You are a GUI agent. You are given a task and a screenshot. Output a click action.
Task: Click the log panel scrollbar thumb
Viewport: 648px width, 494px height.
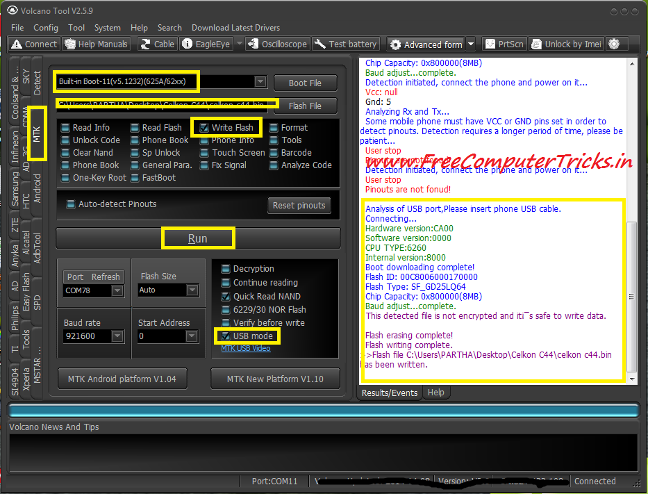tap(631, 297)
